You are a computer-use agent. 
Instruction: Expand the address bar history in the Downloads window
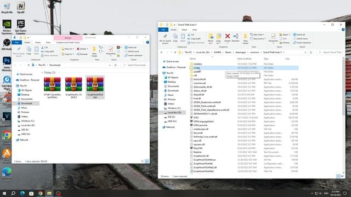110,65
